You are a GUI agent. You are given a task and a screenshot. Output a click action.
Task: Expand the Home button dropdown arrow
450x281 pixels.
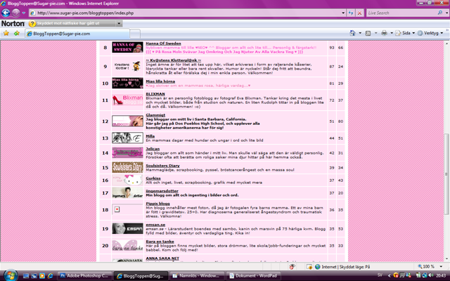[x=360, y=33]
